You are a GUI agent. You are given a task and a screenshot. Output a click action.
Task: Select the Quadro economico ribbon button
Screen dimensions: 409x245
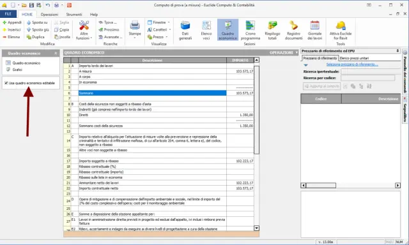click(228, 30)
